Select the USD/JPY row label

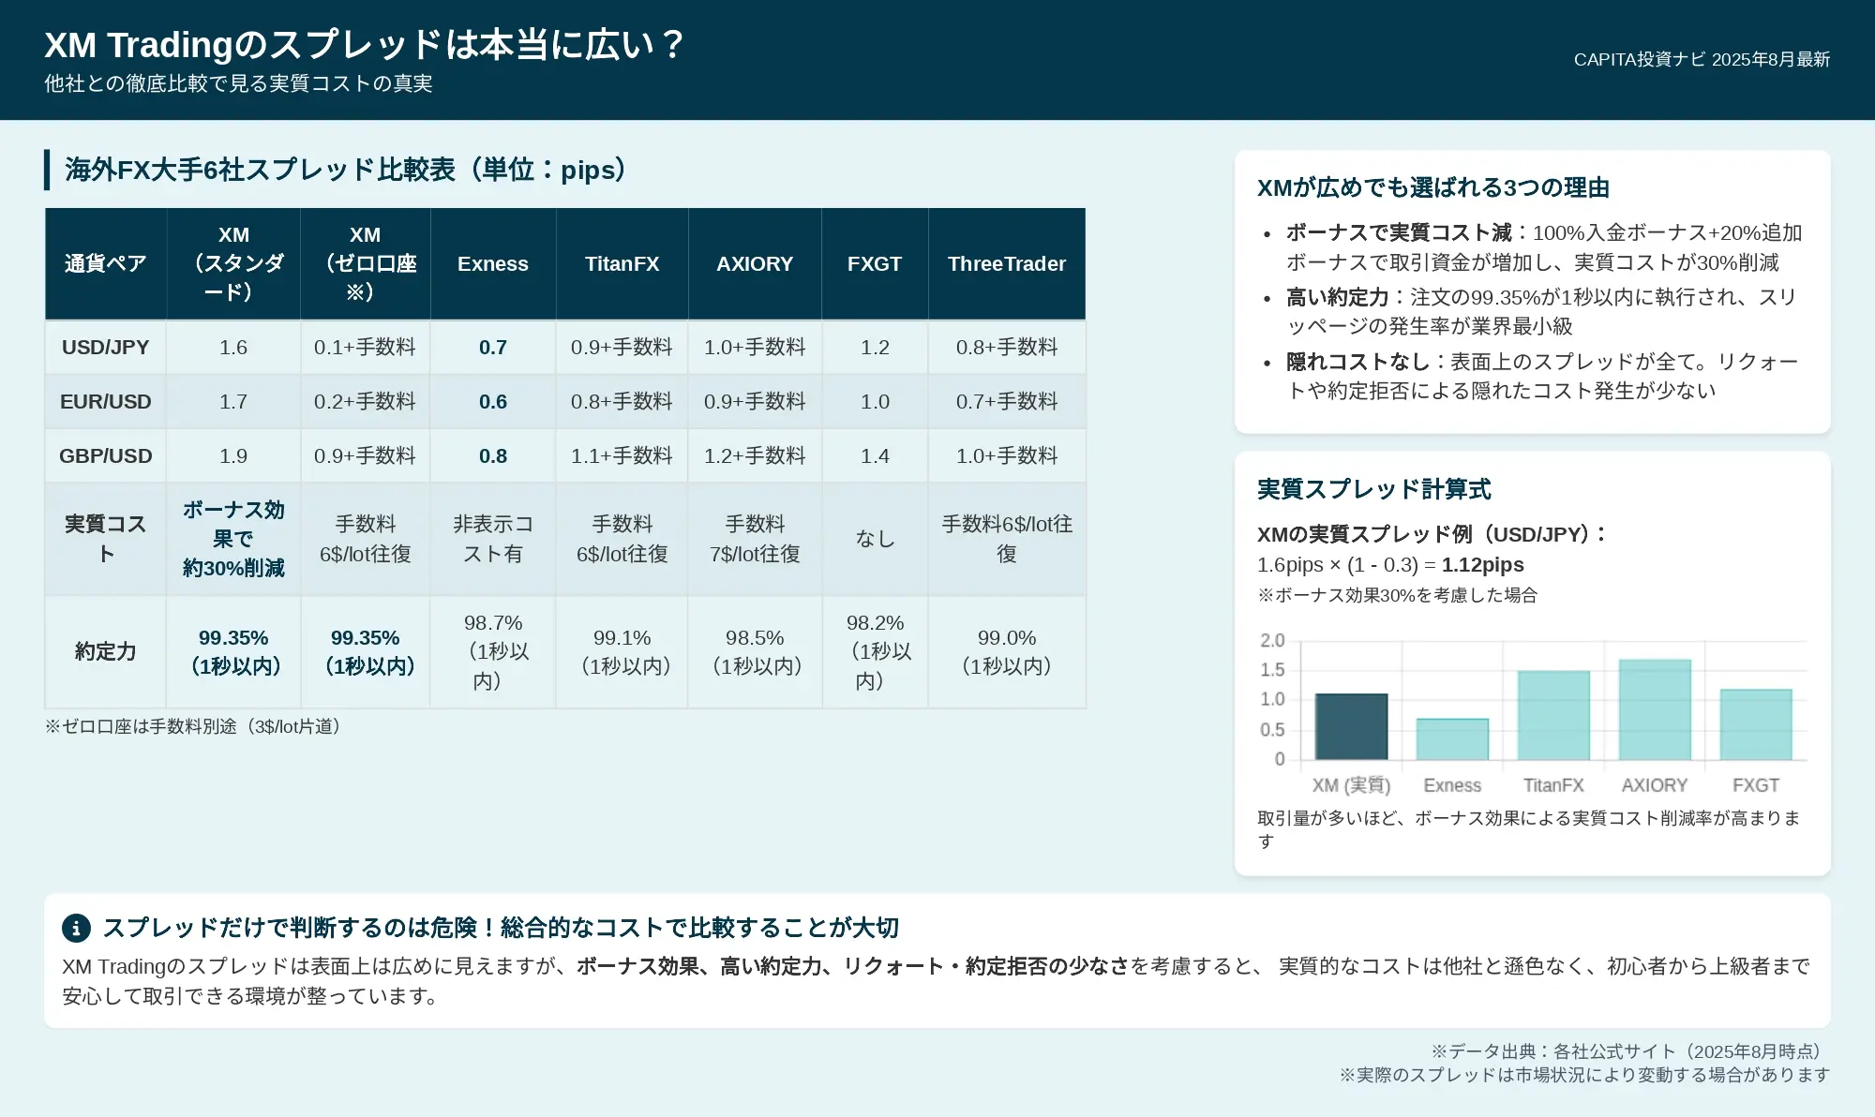[x=106, y=348]
